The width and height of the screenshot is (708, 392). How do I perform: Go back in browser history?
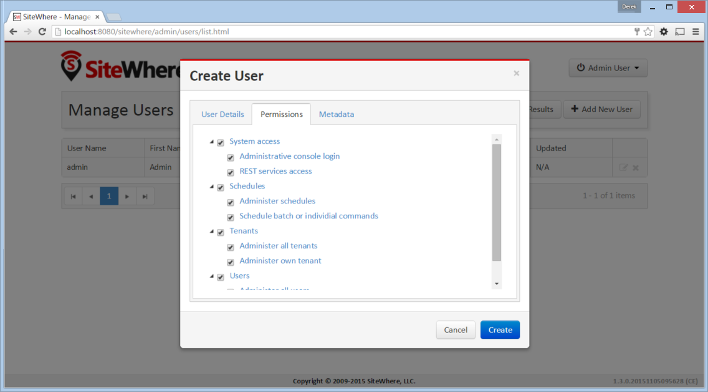(13, 32)
